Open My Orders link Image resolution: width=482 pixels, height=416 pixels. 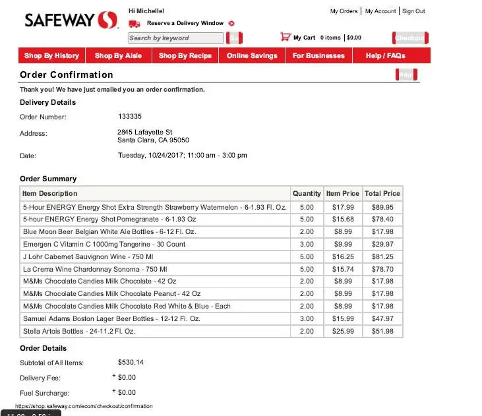pos(344,11)
